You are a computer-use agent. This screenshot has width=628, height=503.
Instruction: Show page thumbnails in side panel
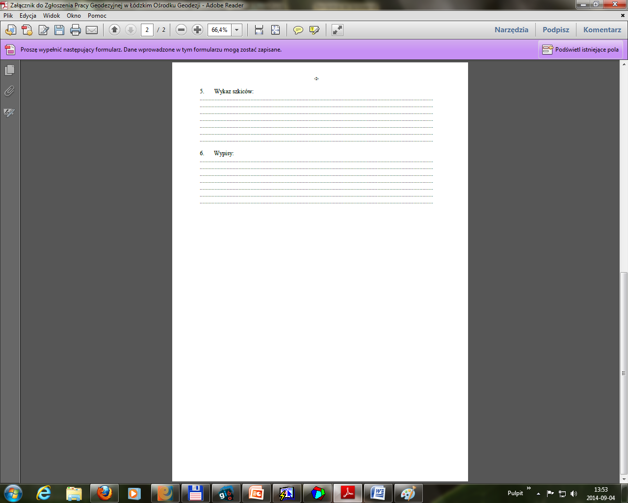pyautogui.click(x=9, y=70)
